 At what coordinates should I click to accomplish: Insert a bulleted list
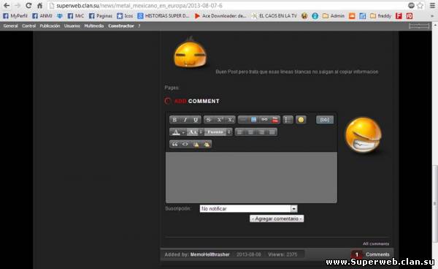click(x=288, y=120)
